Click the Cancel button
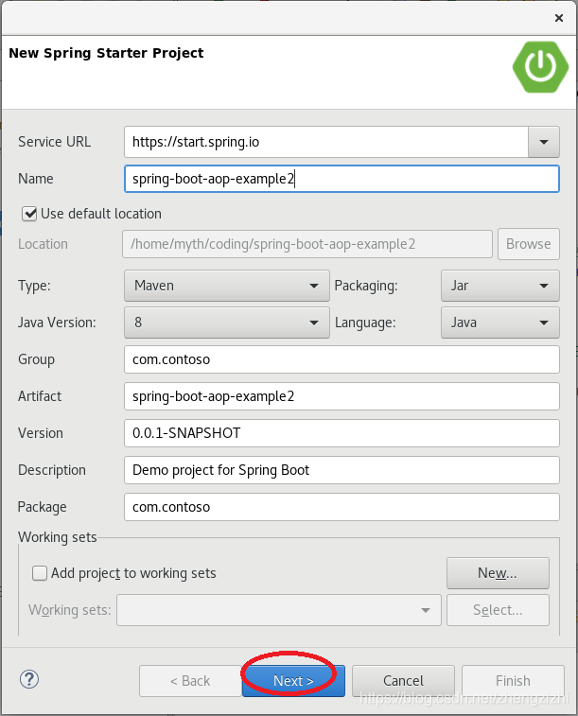Image resolution: width=578 pixels, height=716 pixels. click(403, 680)
